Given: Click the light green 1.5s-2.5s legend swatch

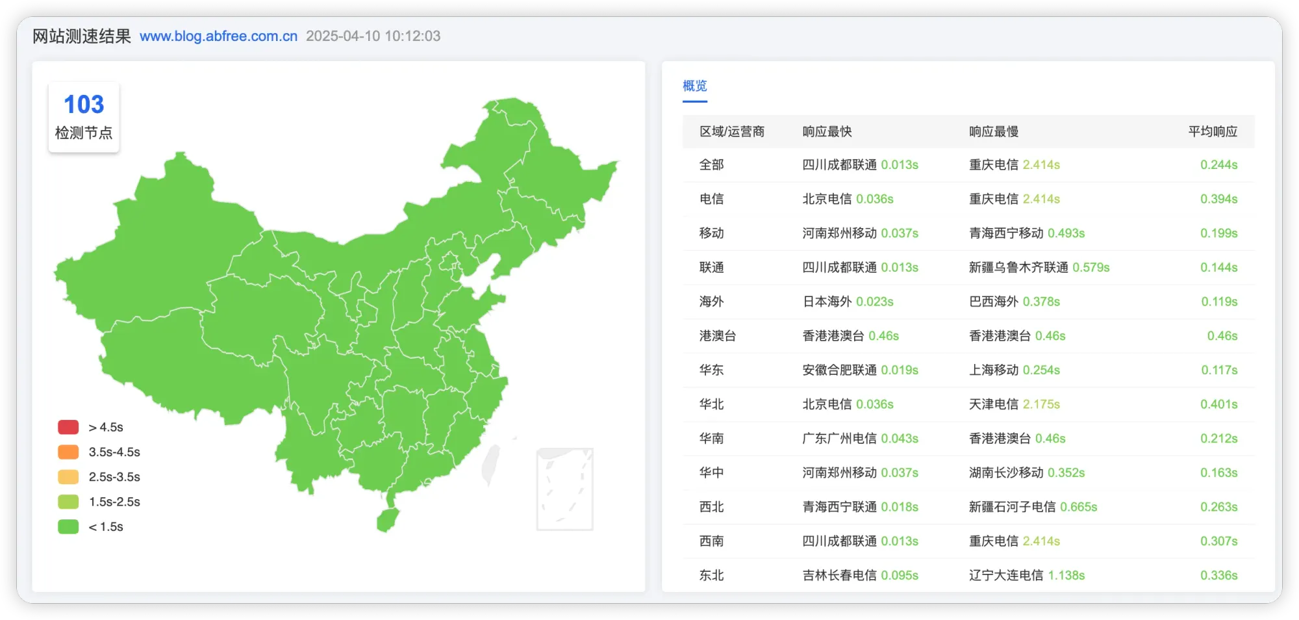Looking at the screenshot, I should pyautogui.click(x=68, y=502).
